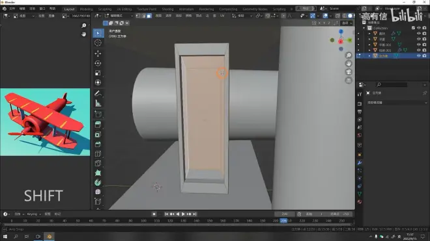
Task: Choose the Annotate pencil tool
Action: point(98,94)
